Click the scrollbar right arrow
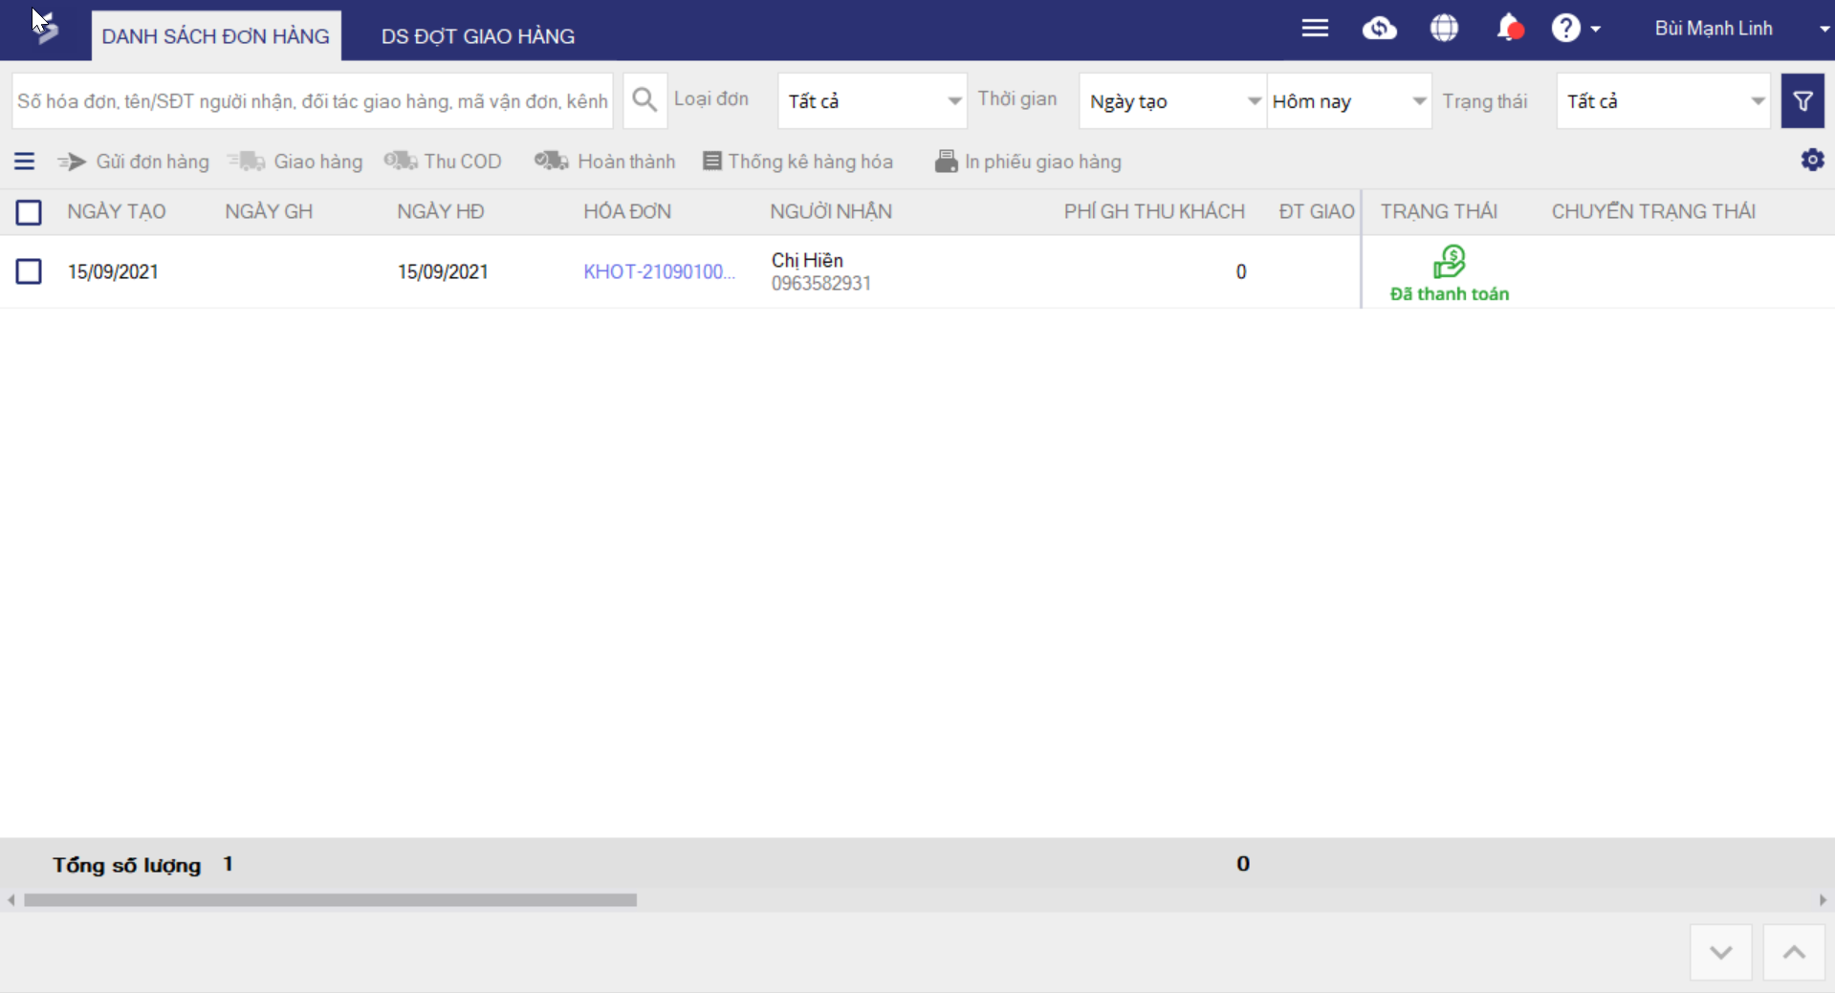 [x=1823, y=900]
